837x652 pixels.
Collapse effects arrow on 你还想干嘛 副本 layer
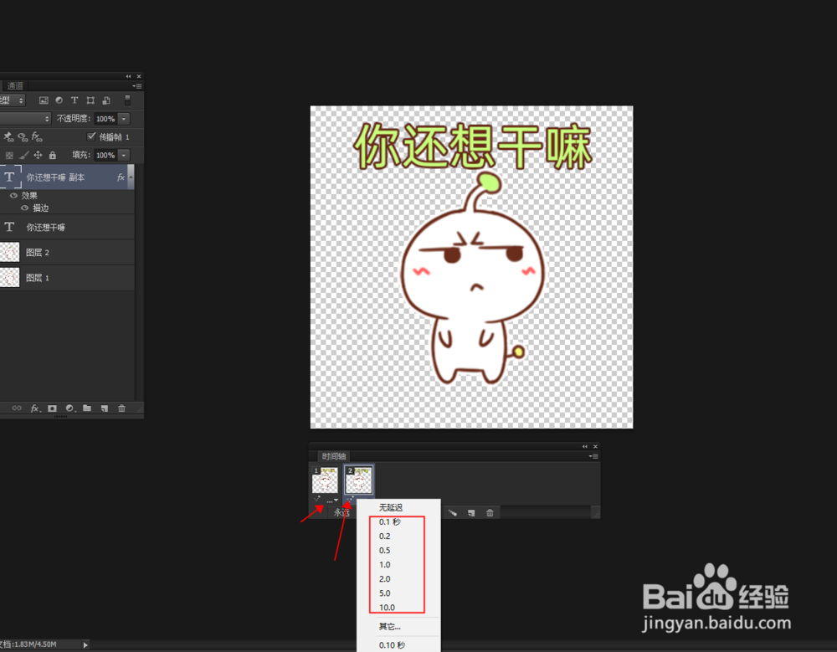[x=131, y=177]
